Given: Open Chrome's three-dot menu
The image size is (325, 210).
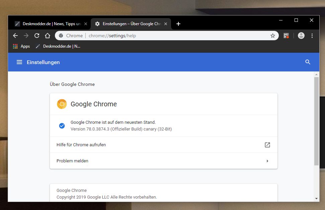Looking at the screenshot, I should (x=312, y=36).
